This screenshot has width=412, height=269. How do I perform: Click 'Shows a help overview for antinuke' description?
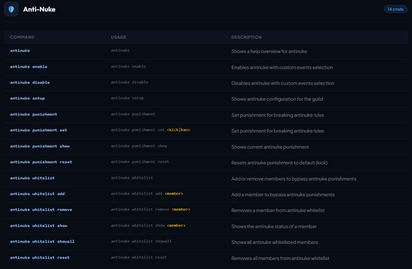tap(269, 52)
